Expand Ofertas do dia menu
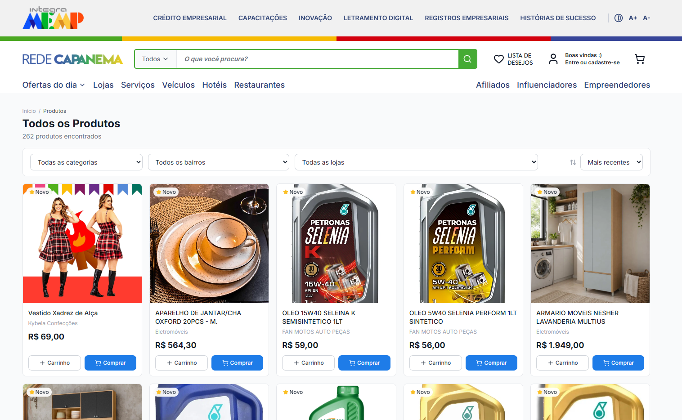 (54, 85)
